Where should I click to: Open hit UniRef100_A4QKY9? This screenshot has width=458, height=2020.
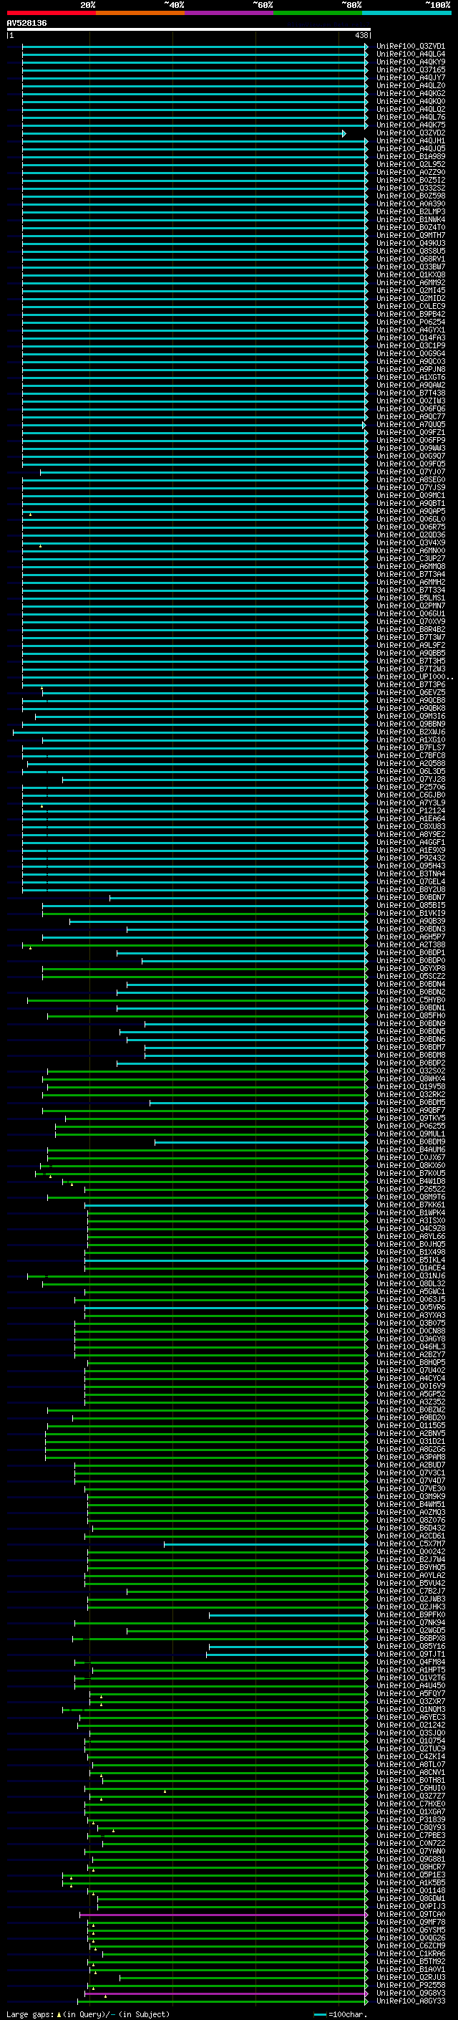tap(410, 62)
